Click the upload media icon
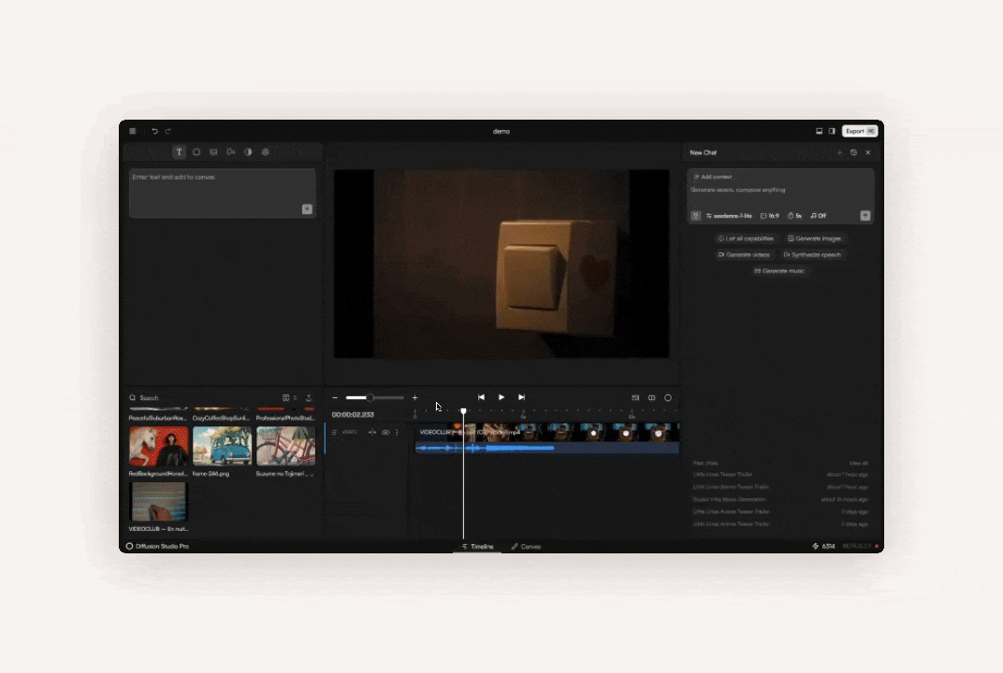Viewport: 1003px width, 673px height. click(x=309, y=397)
